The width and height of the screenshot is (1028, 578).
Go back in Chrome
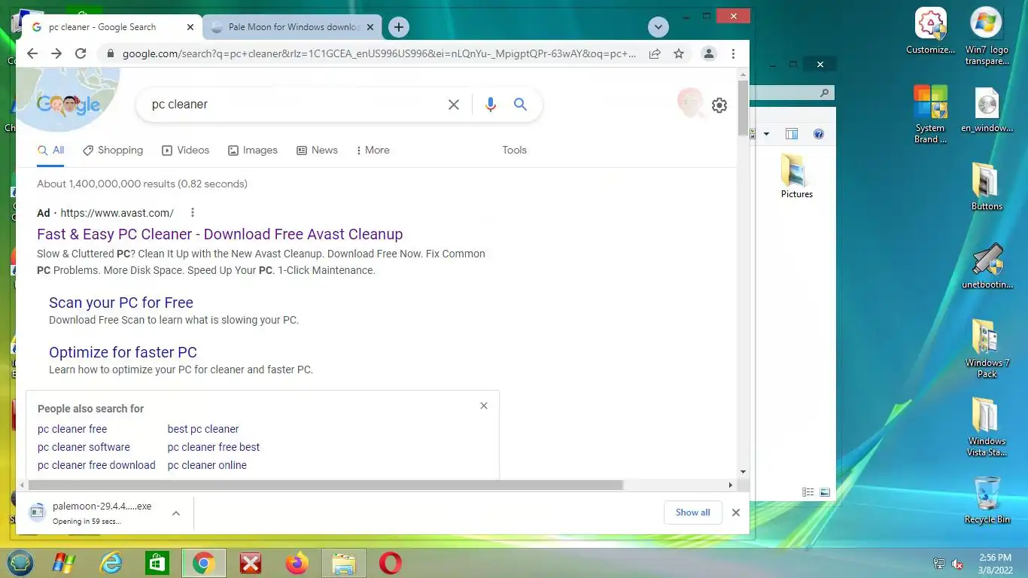pos(32,53)
